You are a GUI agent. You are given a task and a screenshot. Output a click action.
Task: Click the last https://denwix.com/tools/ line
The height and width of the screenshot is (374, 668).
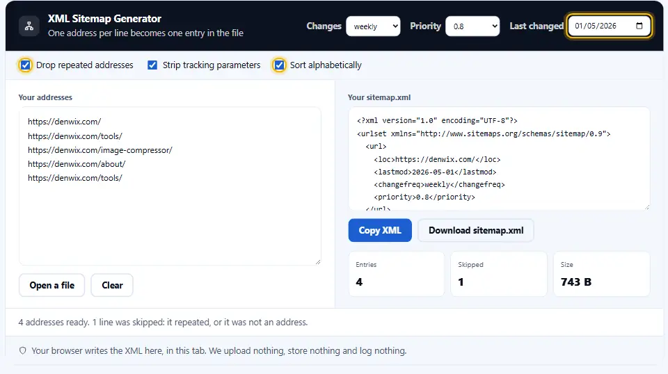(x=75, y=178)
